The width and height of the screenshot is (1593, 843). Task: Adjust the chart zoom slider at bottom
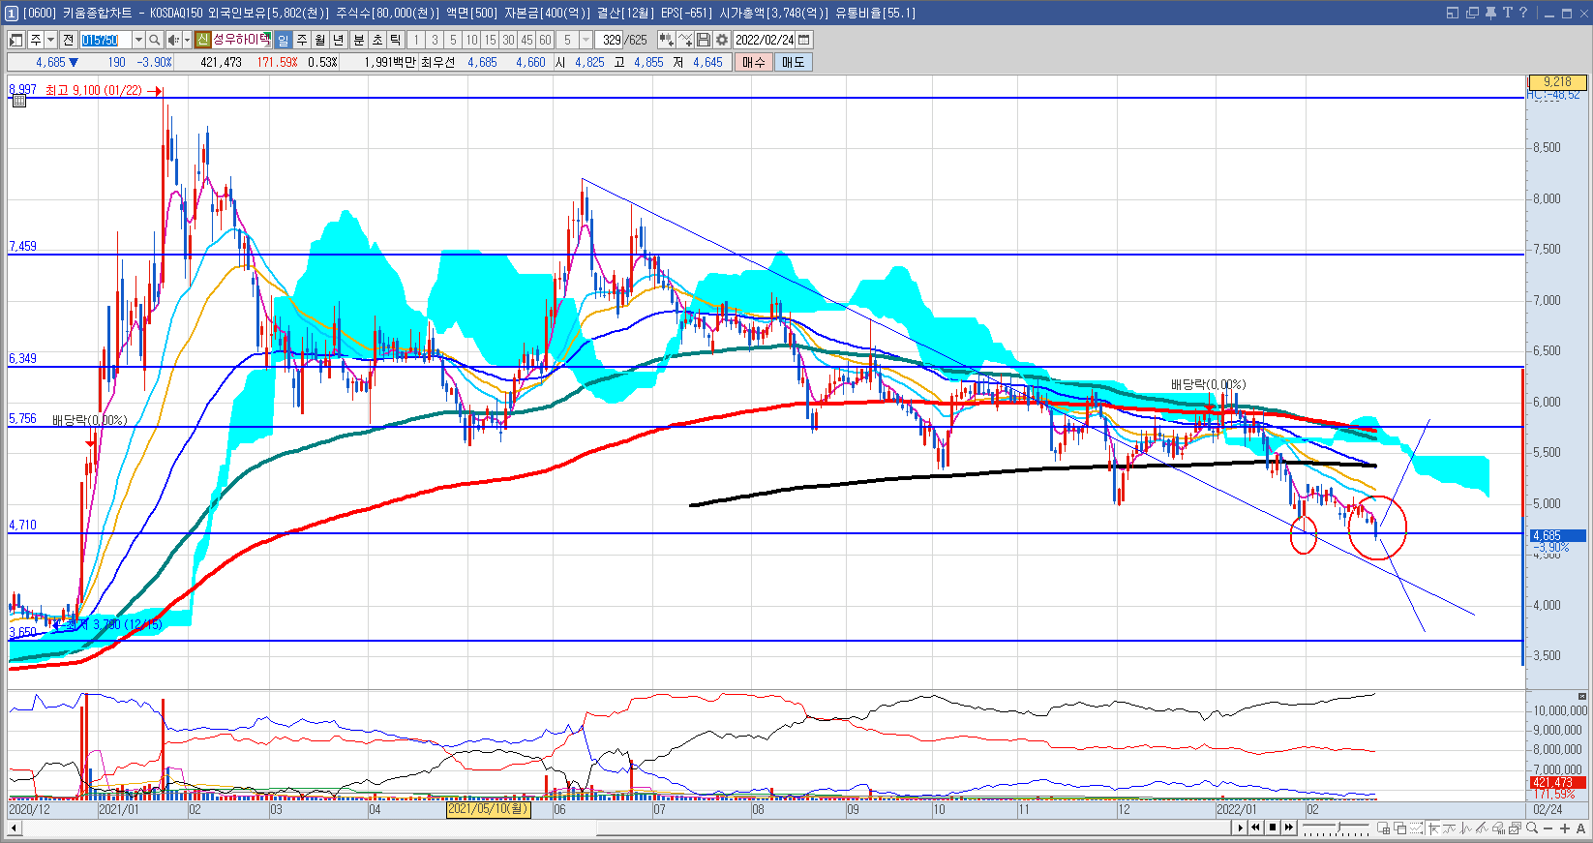[x=1337, y=828]
